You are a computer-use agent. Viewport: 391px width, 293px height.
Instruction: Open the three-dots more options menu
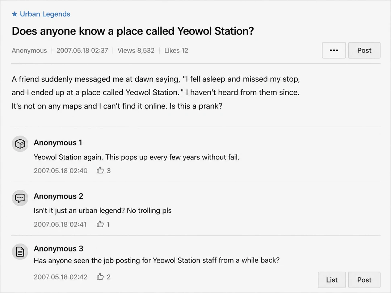(334, 50)
